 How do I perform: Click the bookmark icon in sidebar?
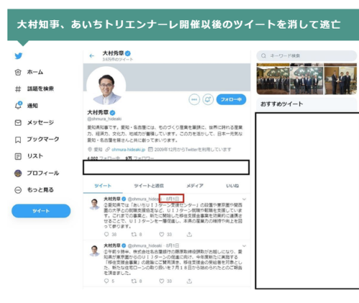[18, 140]
